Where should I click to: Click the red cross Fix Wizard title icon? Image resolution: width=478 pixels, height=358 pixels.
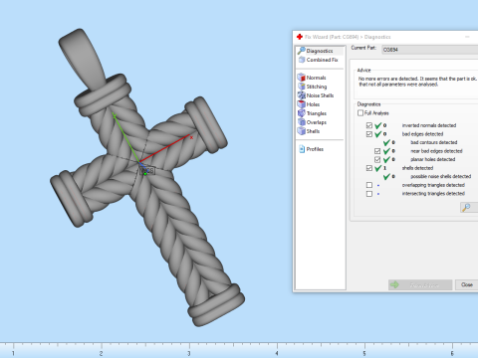click(x=300, y=37)
